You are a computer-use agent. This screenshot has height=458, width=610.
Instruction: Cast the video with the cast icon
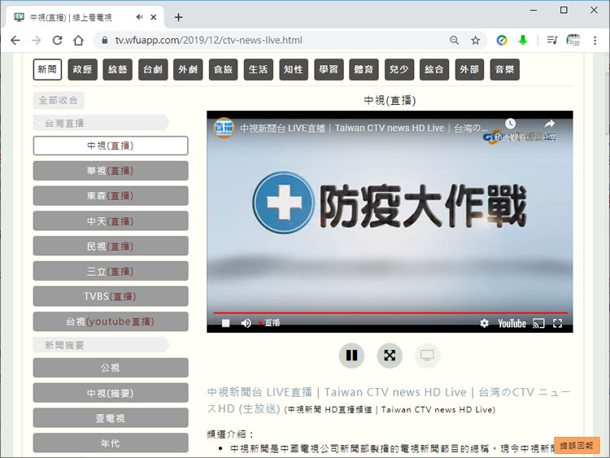click(x=538, y=323)
